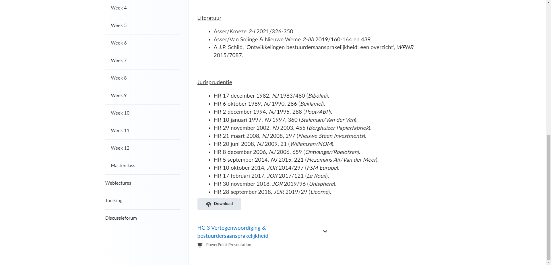
Task: Go to the Toetsing section
Action: (114, 201)
